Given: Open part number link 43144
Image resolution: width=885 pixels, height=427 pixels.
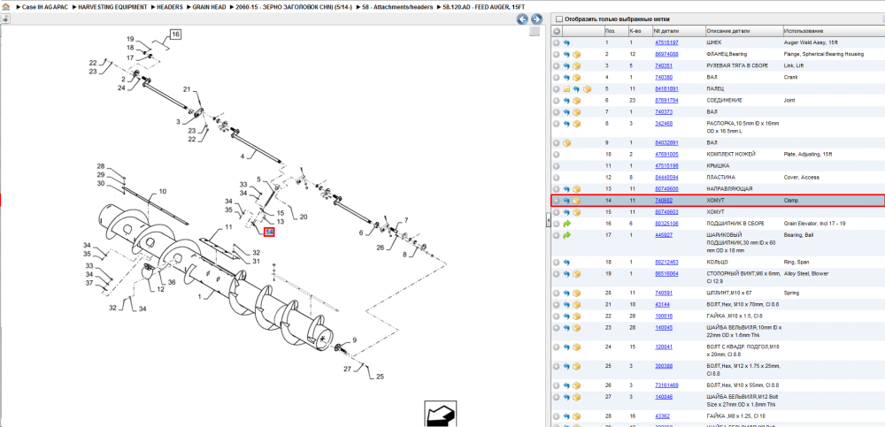Looking at the screenshot, I should (662, 305).
